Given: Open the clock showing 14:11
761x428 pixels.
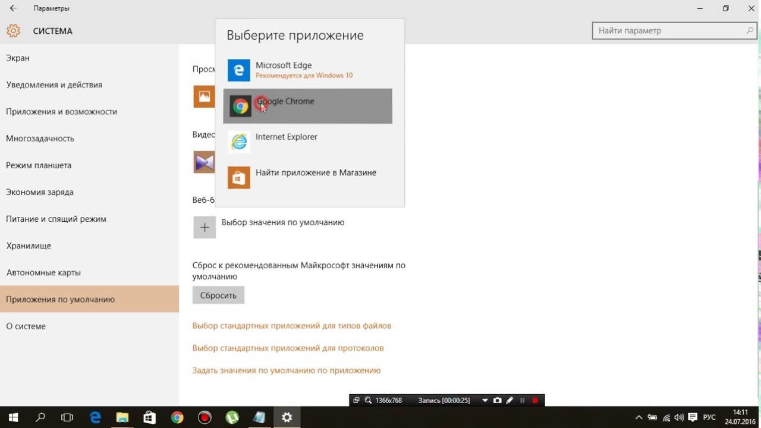Looking at the screenshot, I should click(x=740, y=417).
